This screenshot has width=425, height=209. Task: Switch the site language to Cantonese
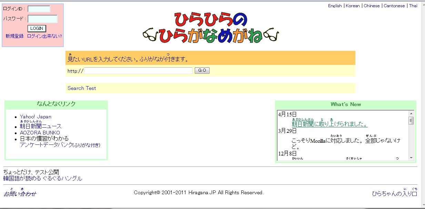click(394, 5)
